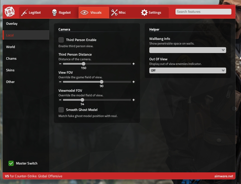241x184 pixels.
Task: Select the Chams sidebar tab
Action: pyautogui.click(x=11, y=59)
